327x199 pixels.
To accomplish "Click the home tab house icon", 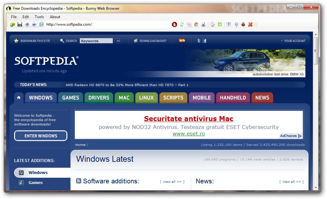I will (19, 98).
